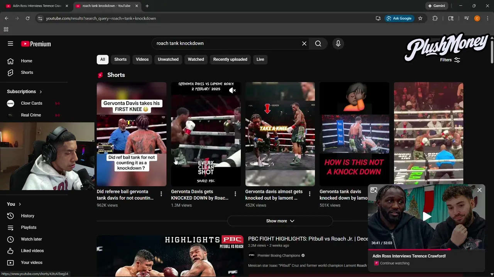This screenshot has height=277, width=494.
Task: Bookmark this page with star icon
Action: [420, 18]
